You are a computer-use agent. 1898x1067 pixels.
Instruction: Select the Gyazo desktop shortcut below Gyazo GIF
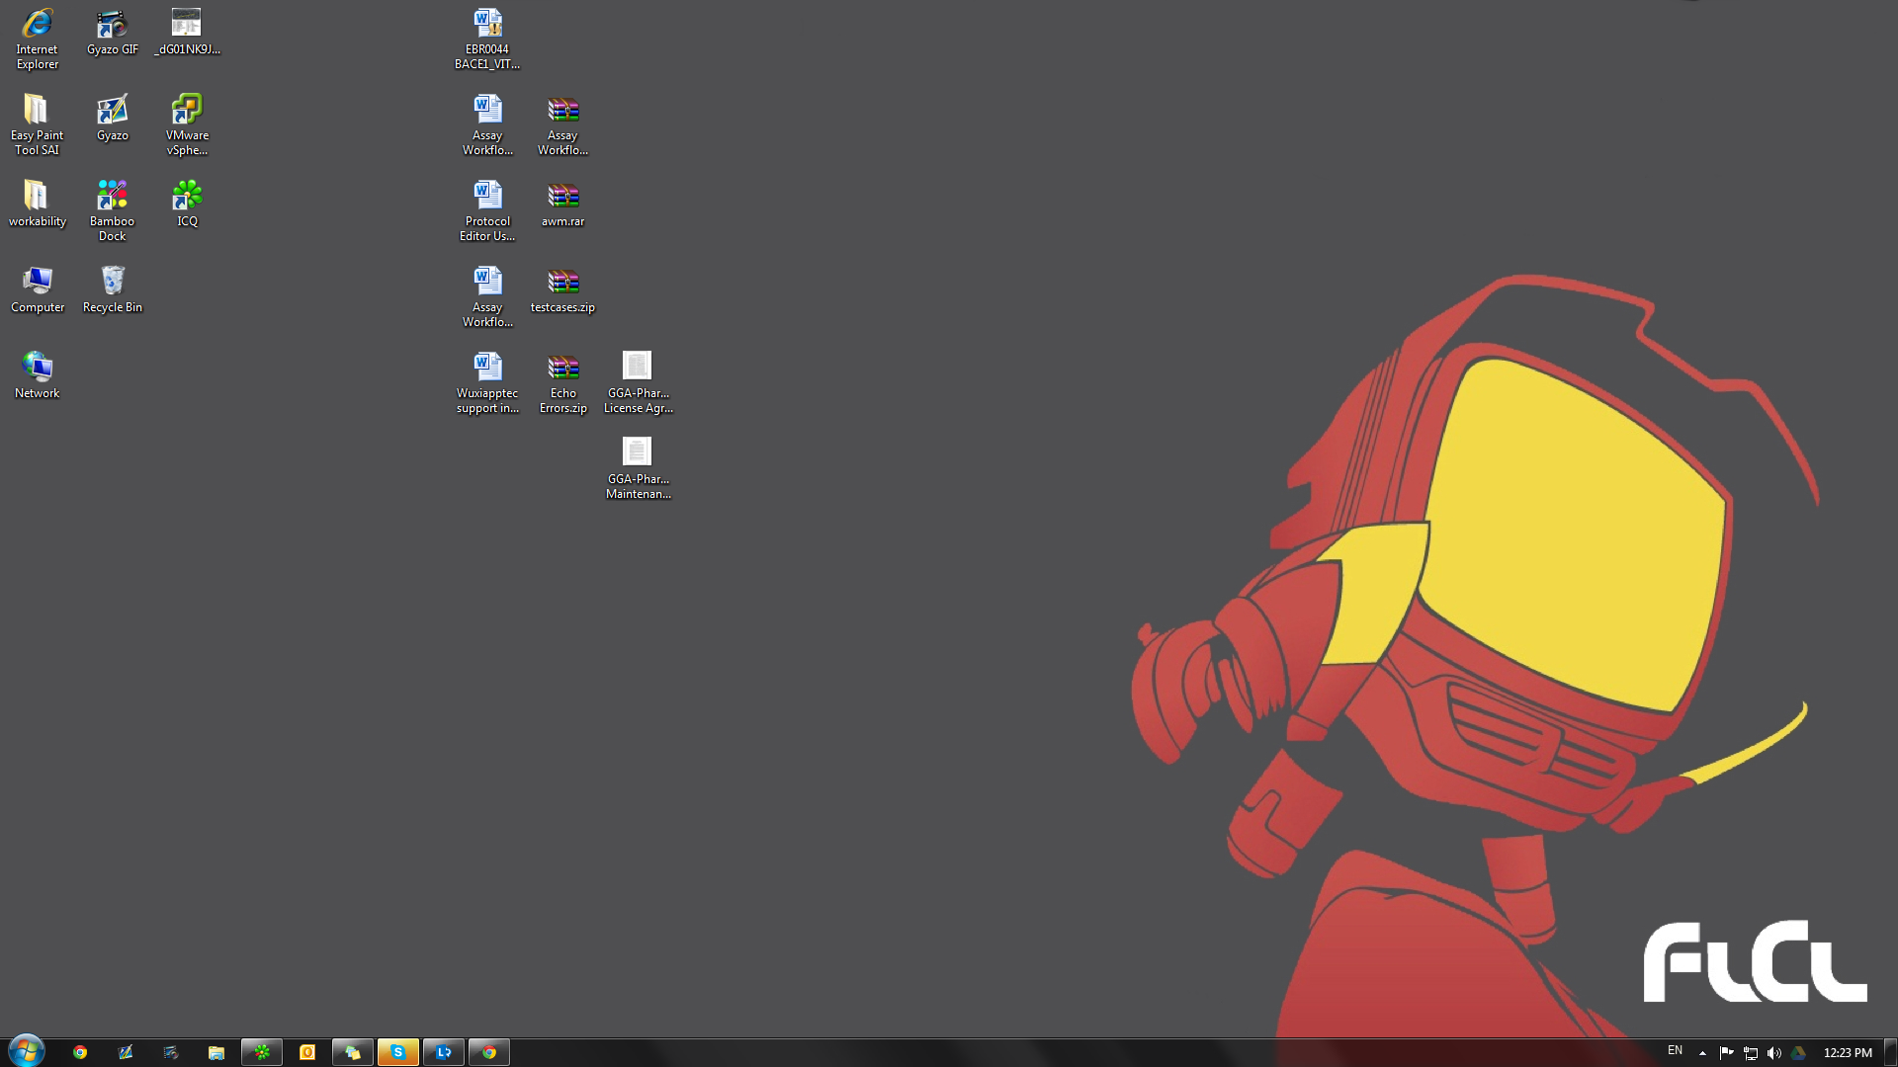tap(112, 119)
